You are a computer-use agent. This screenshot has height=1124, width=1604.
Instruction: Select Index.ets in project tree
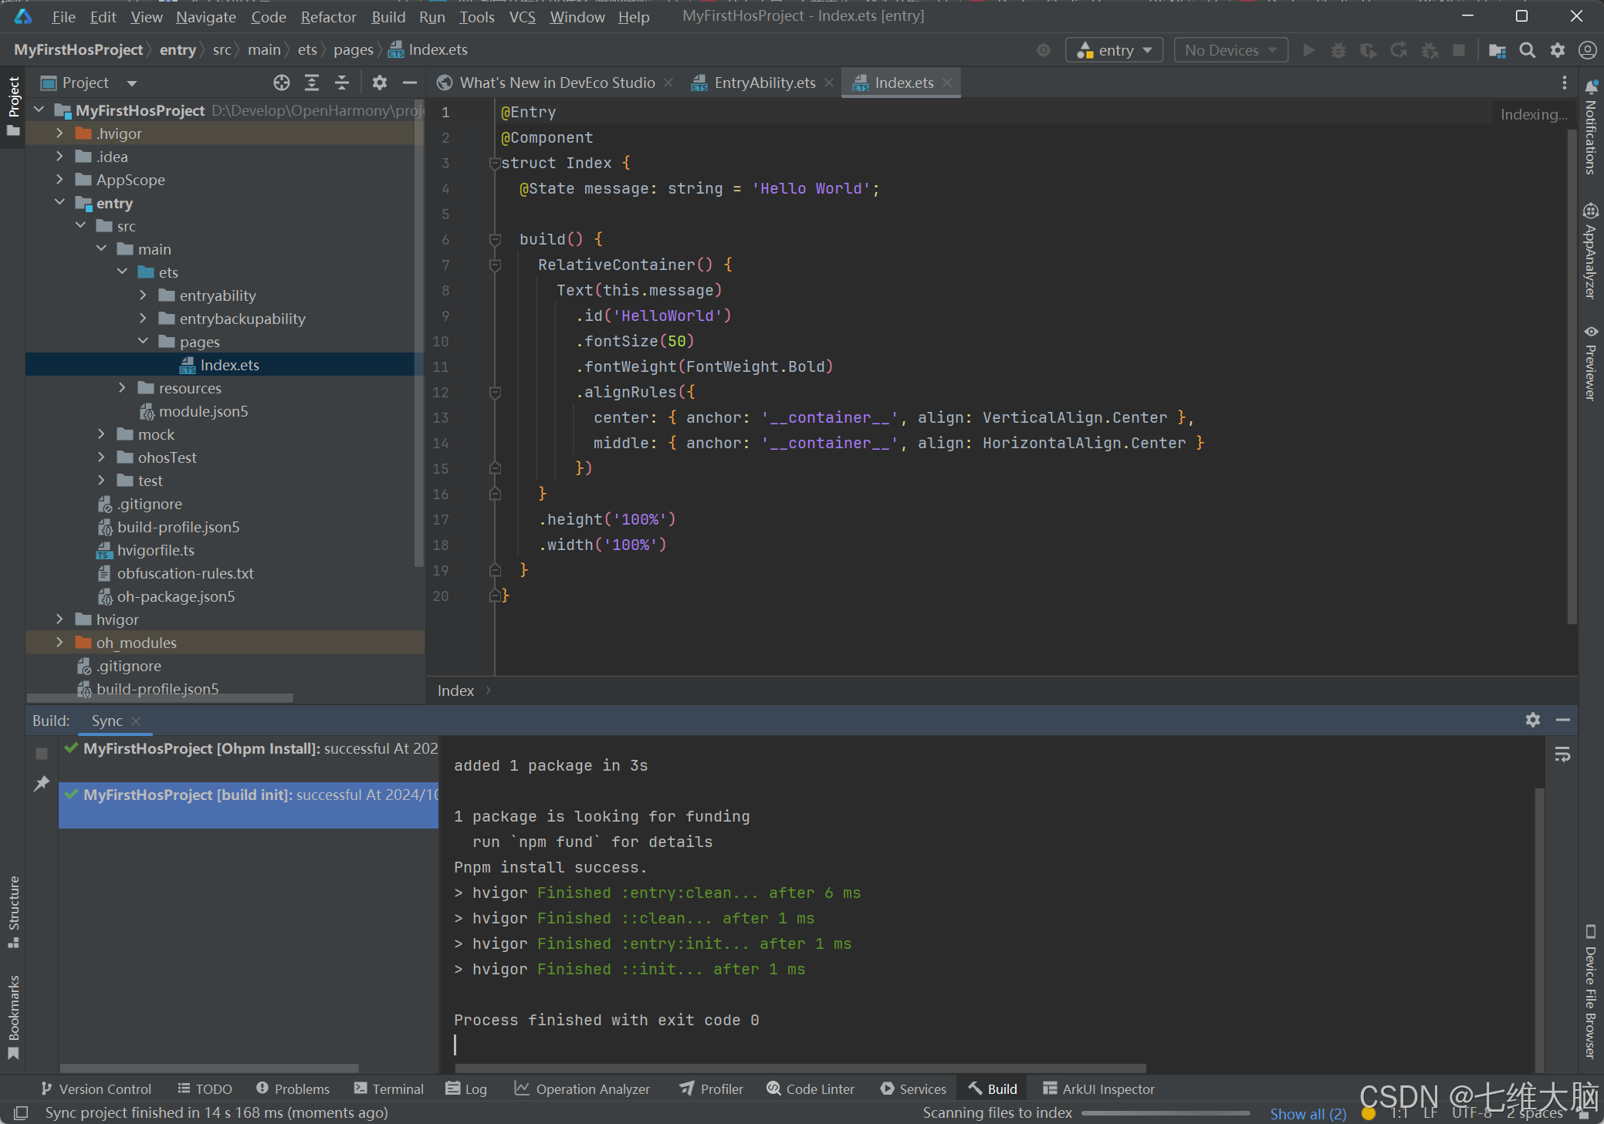coord(225,365)
